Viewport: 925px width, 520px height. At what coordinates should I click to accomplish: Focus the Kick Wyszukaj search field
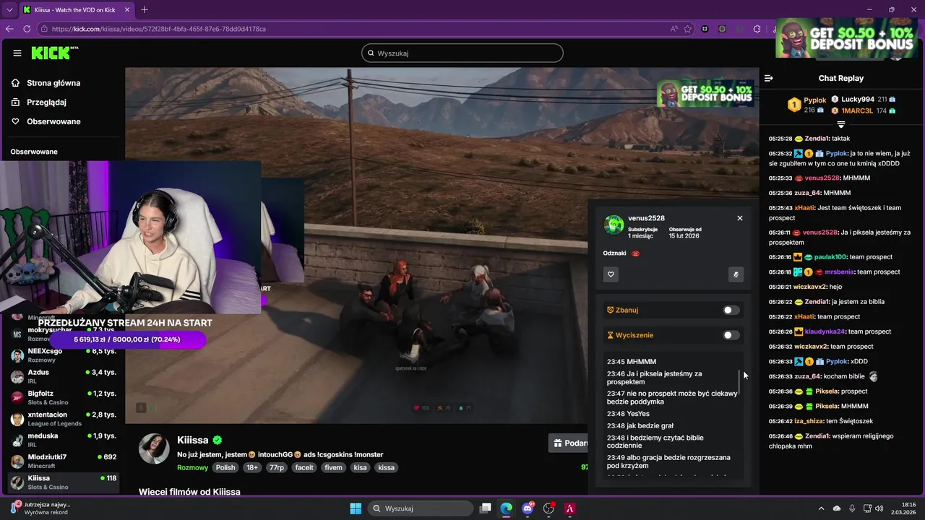click(x=462, y=53)
